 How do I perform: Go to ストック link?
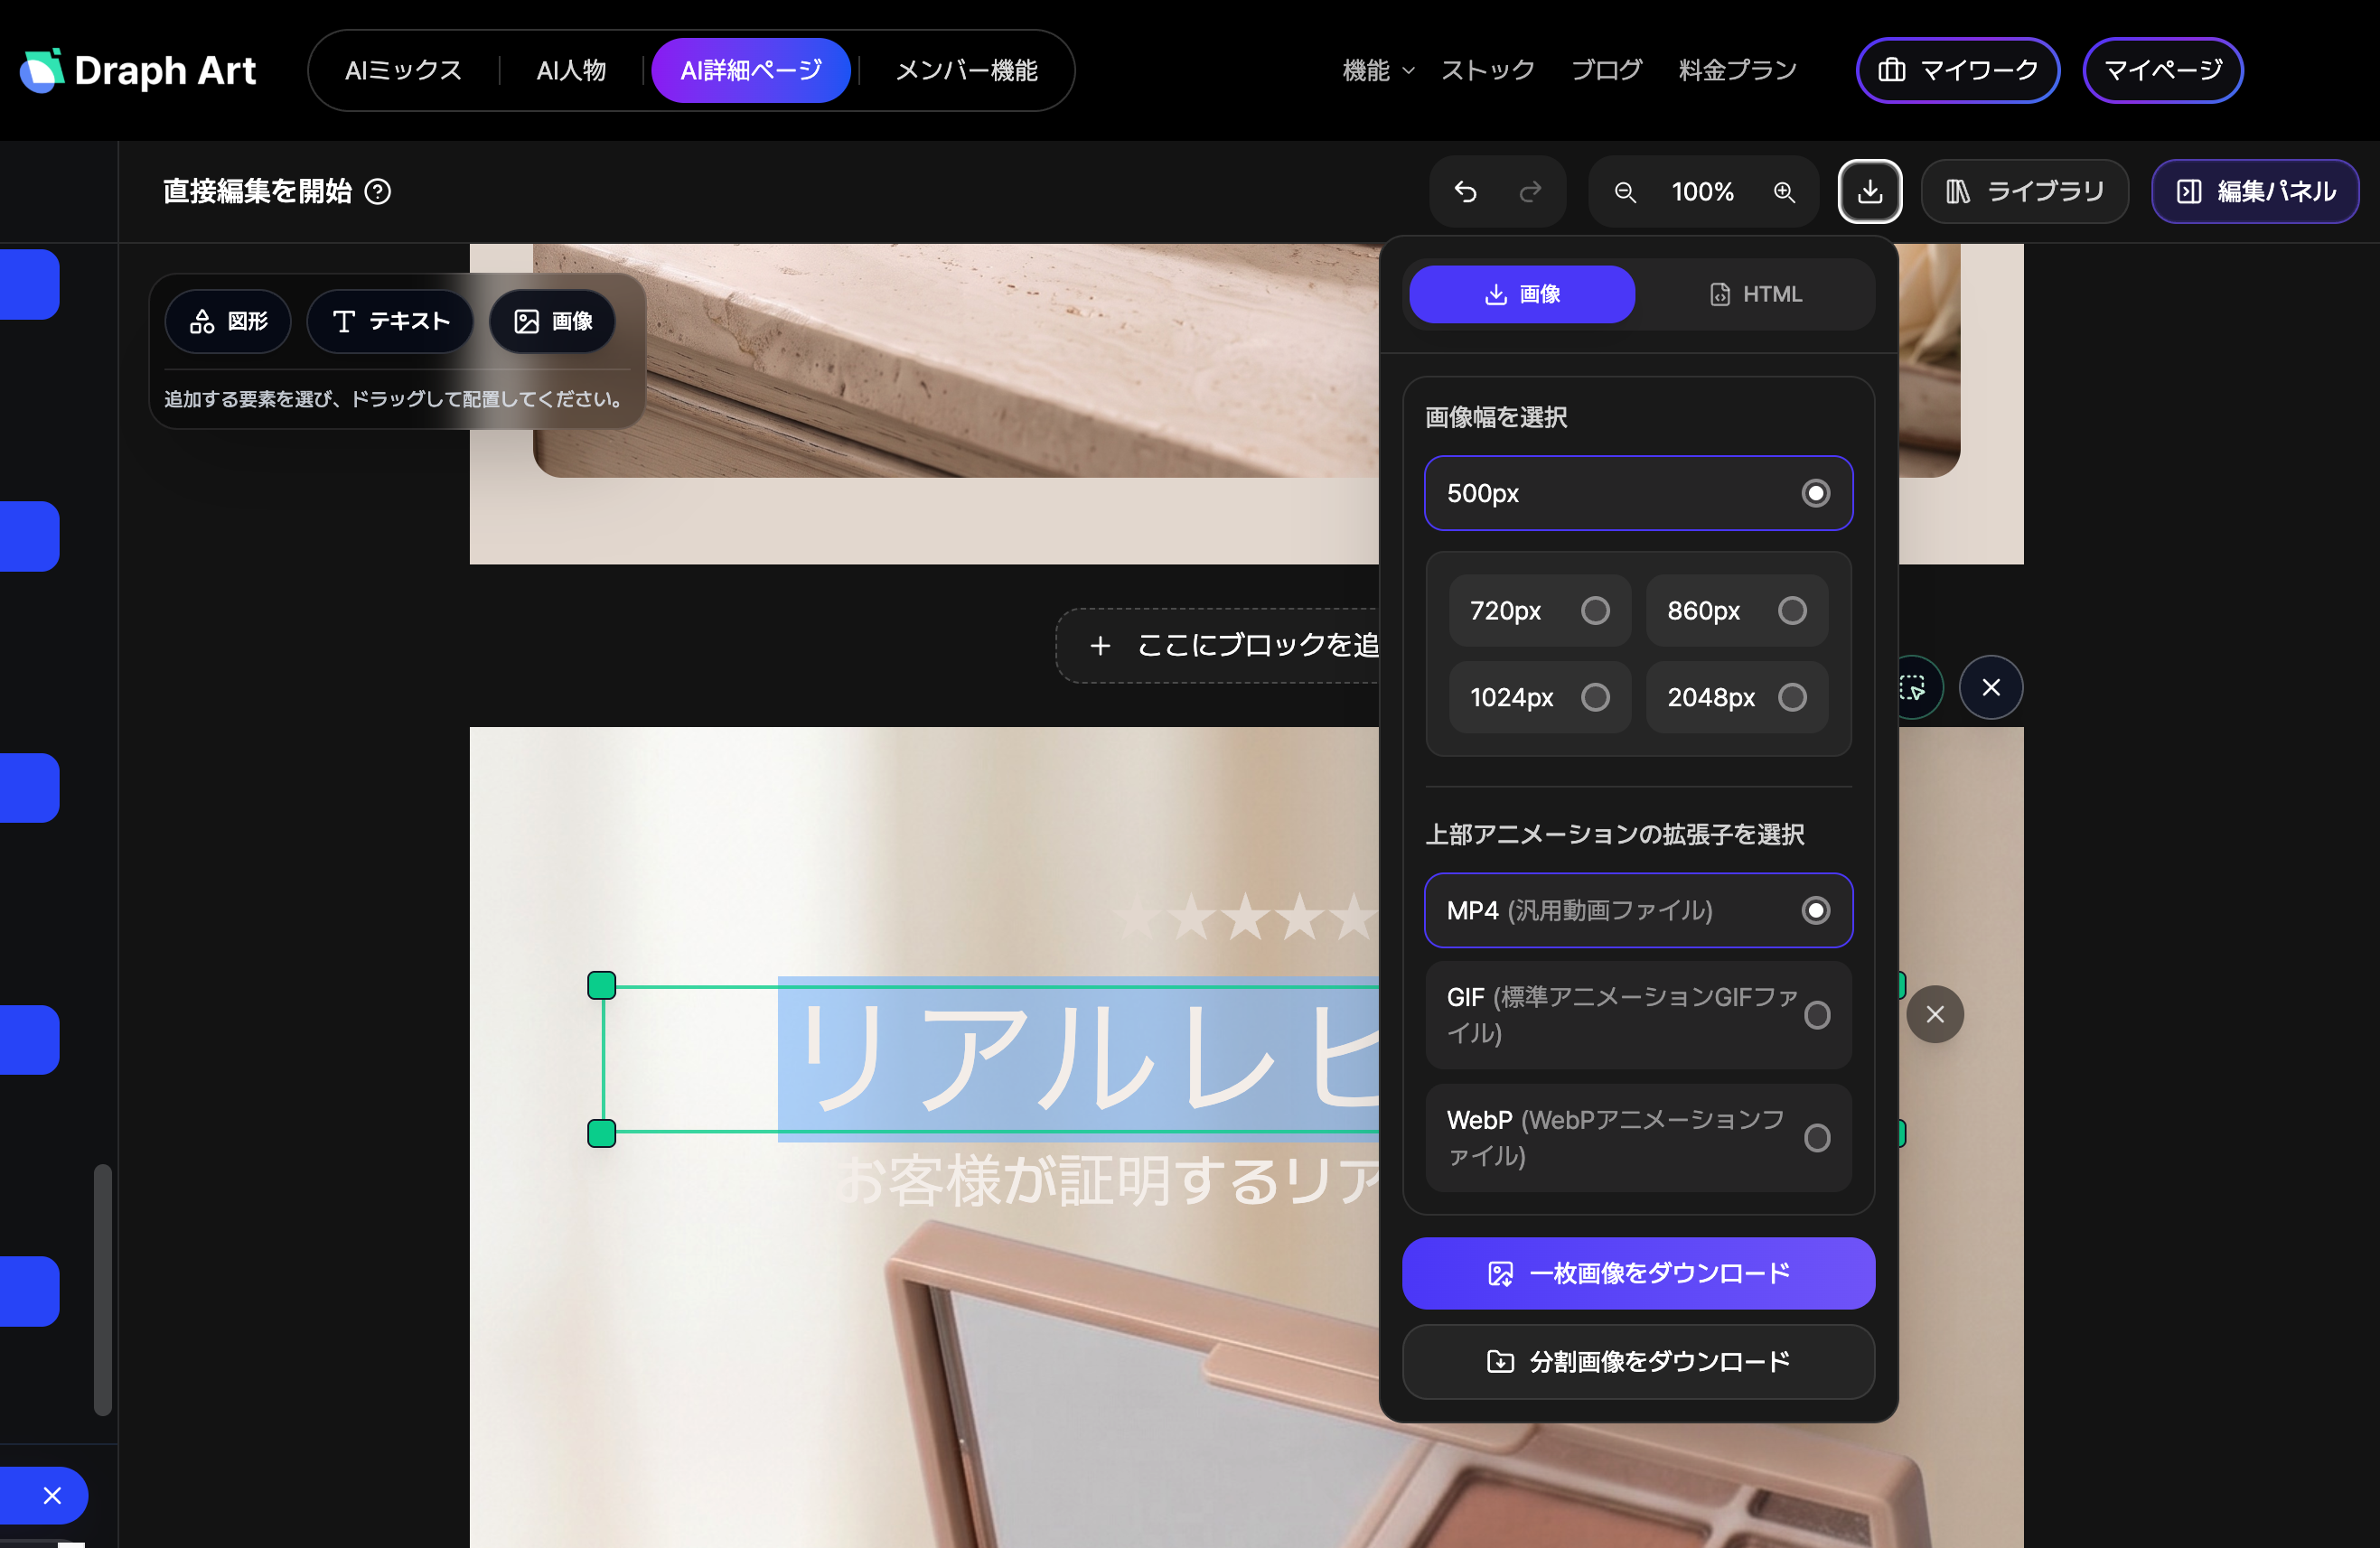pos(1487,70)
